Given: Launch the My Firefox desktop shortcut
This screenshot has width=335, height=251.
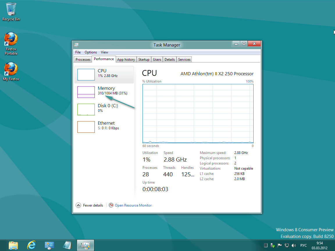Looking at the screenshot, I should 11,71.
